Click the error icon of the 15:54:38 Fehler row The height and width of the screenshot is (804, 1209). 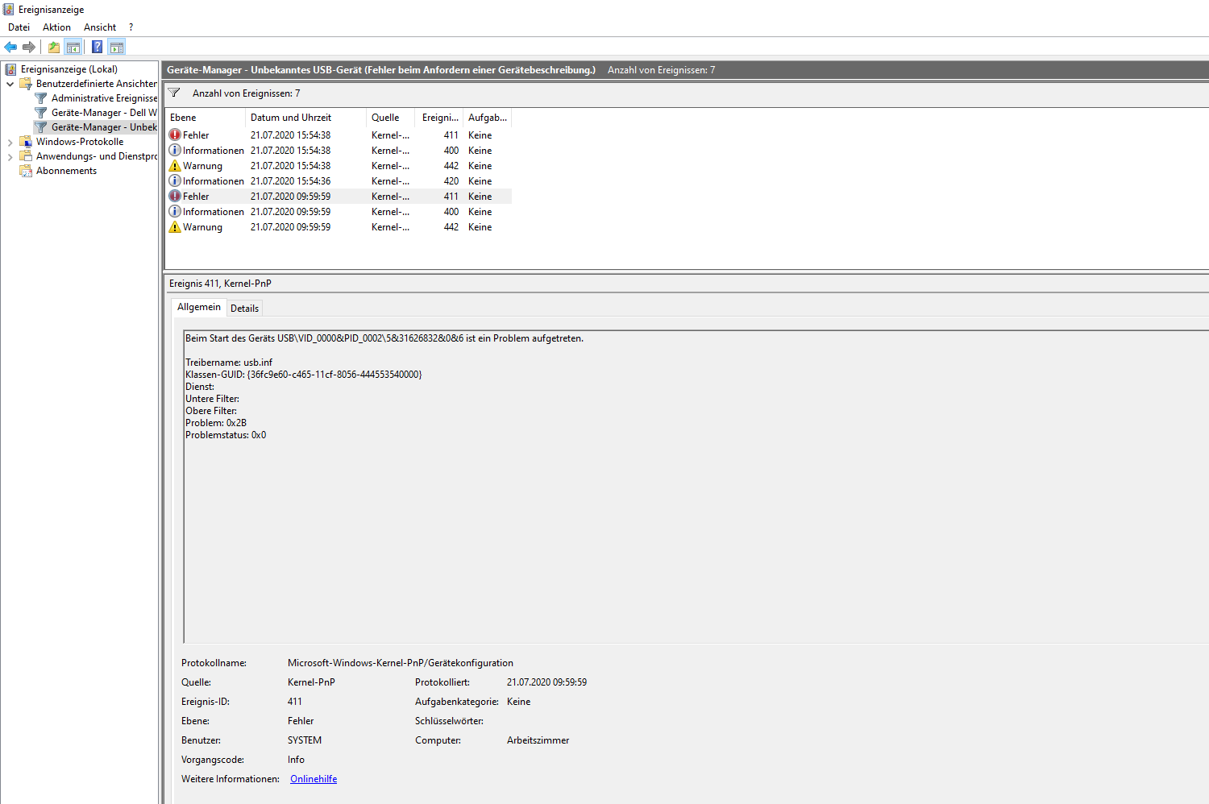point(175,135)
